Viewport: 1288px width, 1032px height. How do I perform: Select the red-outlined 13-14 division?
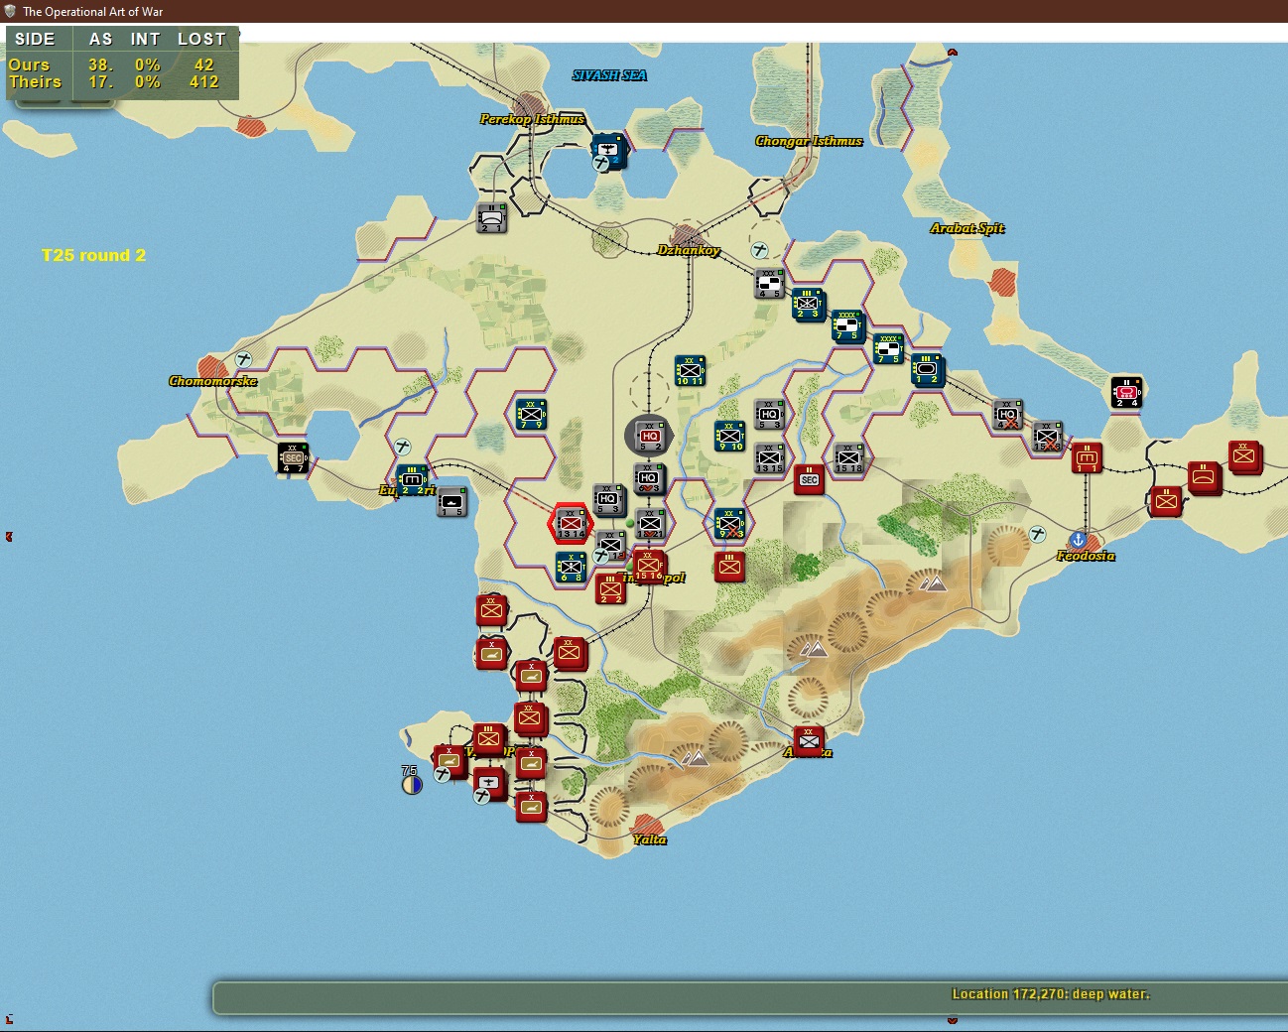[x=571, y=524]
